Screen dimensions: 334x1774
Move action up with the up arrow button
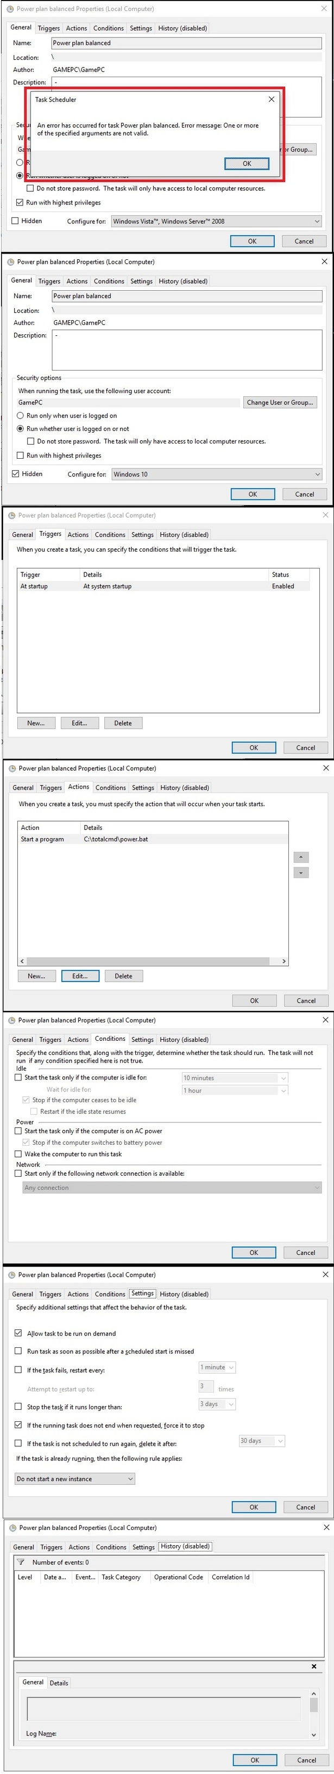click(x=301, y=858)
